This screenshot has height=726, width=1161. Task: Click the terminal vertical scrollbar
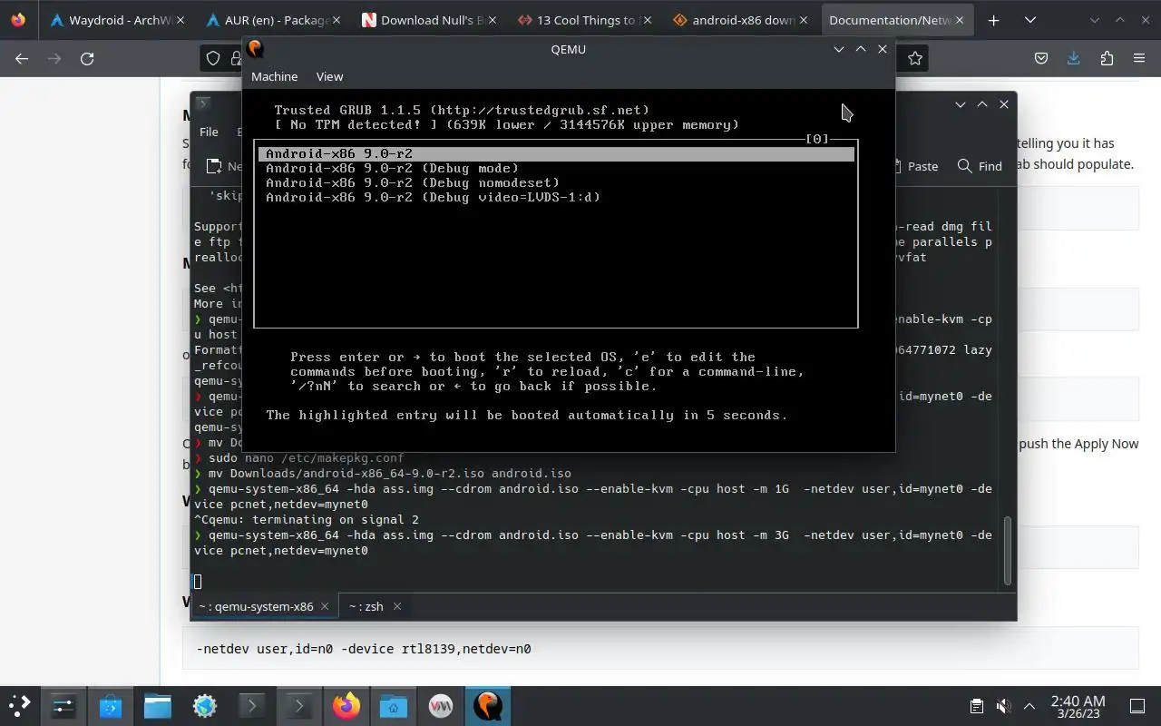click(1007, 550)
